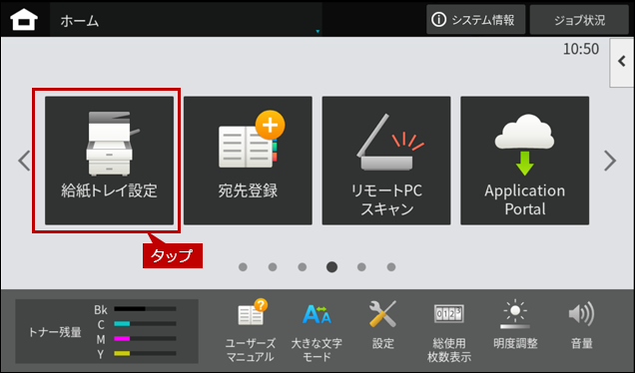Open the Application Portal tile
This screenshot has width=635, height=373.
[x=525, y=161]
